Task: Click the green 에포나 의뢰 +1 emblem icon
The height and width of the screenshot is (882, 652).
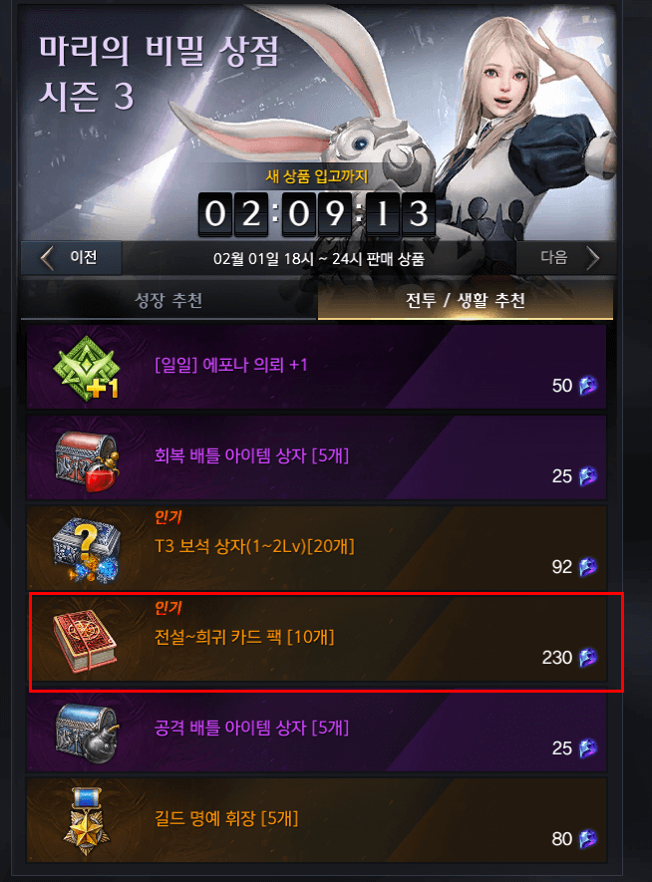Action: (86, 368)
